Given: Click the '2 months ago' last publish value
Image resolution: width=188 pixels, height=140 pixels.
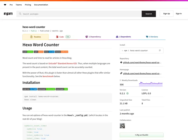Looking at the screenshot, I should (x=127, y=113).
